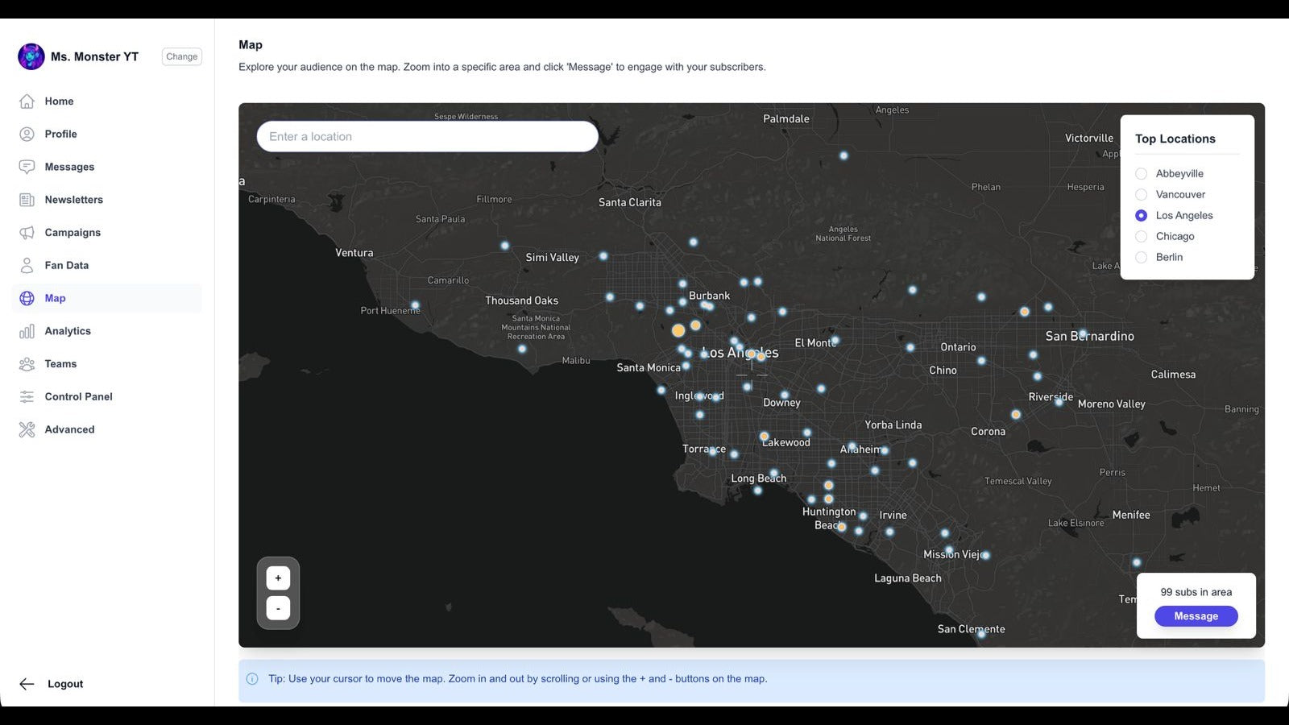The image size is (1289, 725).
Task: Select the Profile icon
Action: pos(27,134)
